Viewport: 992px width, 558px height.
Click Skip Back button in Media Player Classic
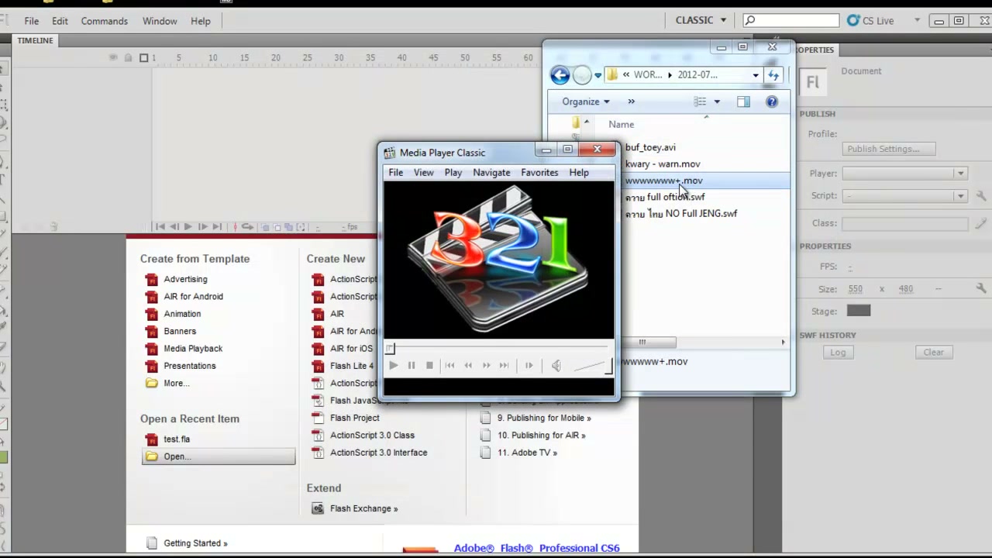click(449, 366)
